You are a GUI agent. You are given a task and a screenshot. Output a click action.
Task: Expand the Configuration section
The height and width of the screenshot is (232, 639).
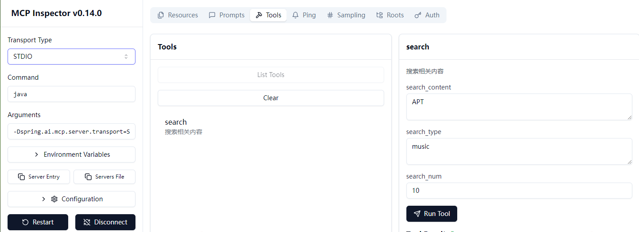coord(71,199)
